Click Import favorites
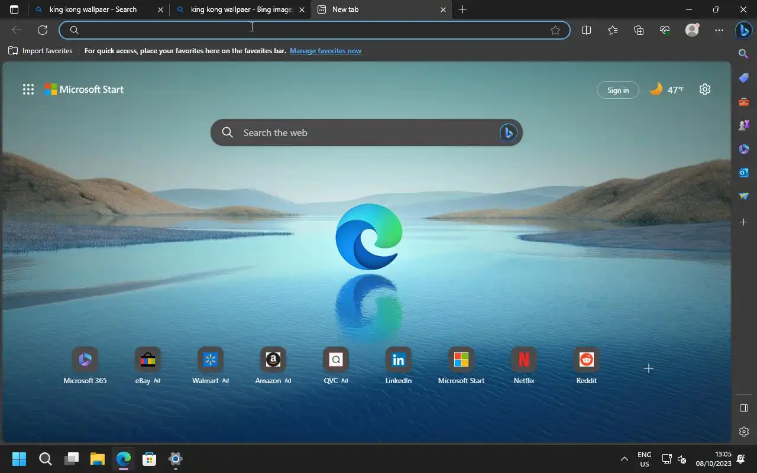 click(40, 51)
